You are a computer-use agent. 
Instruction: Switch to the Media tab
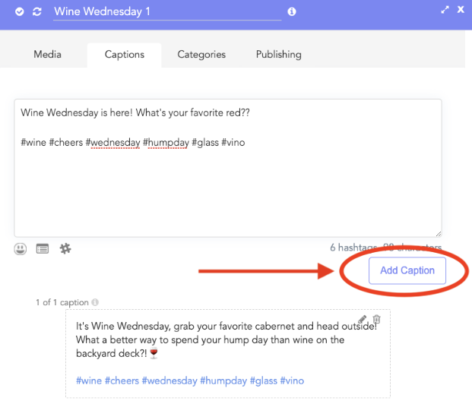(48, 55)
